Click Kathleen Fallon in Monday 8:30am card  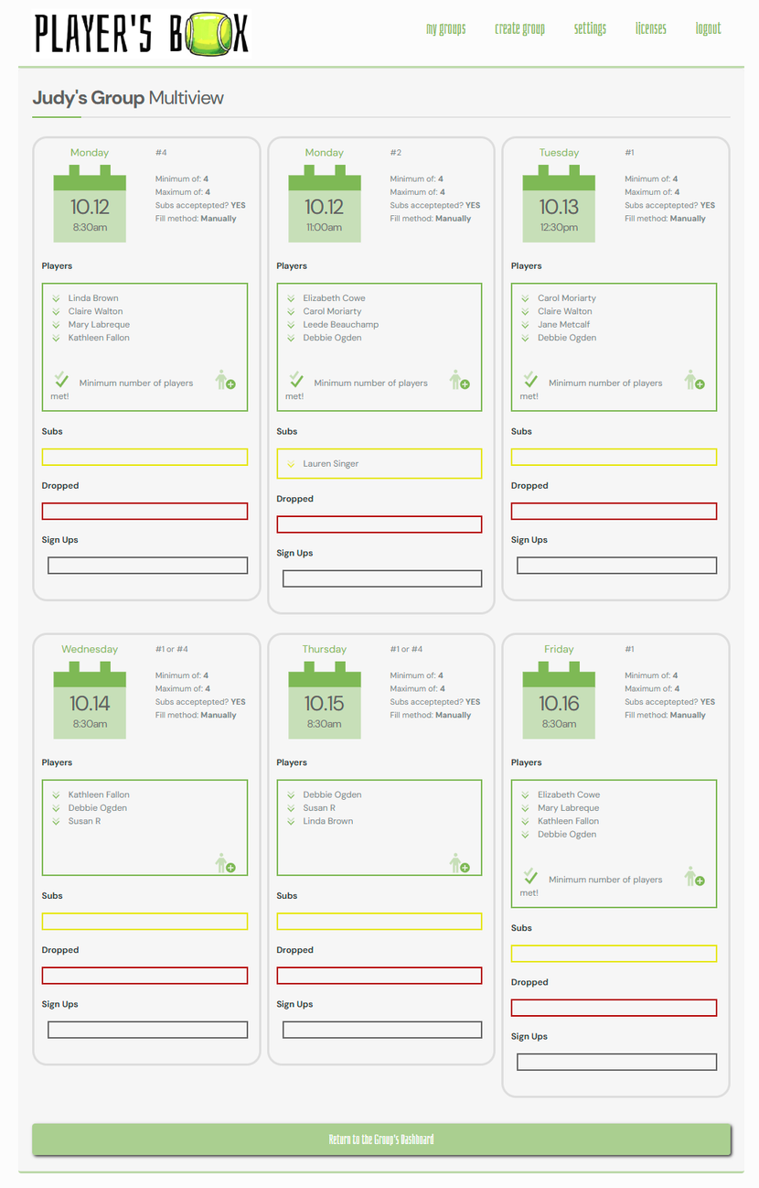tap(99, 338)
